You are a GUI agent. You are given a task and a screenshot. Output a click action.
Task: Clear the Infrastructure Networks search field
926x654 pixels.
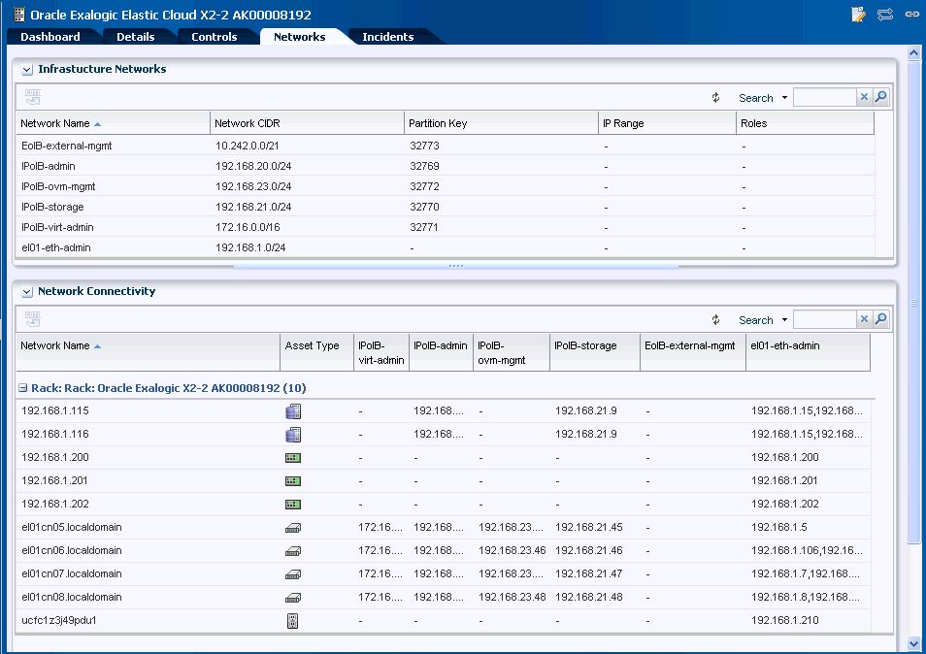coord(864,98)
